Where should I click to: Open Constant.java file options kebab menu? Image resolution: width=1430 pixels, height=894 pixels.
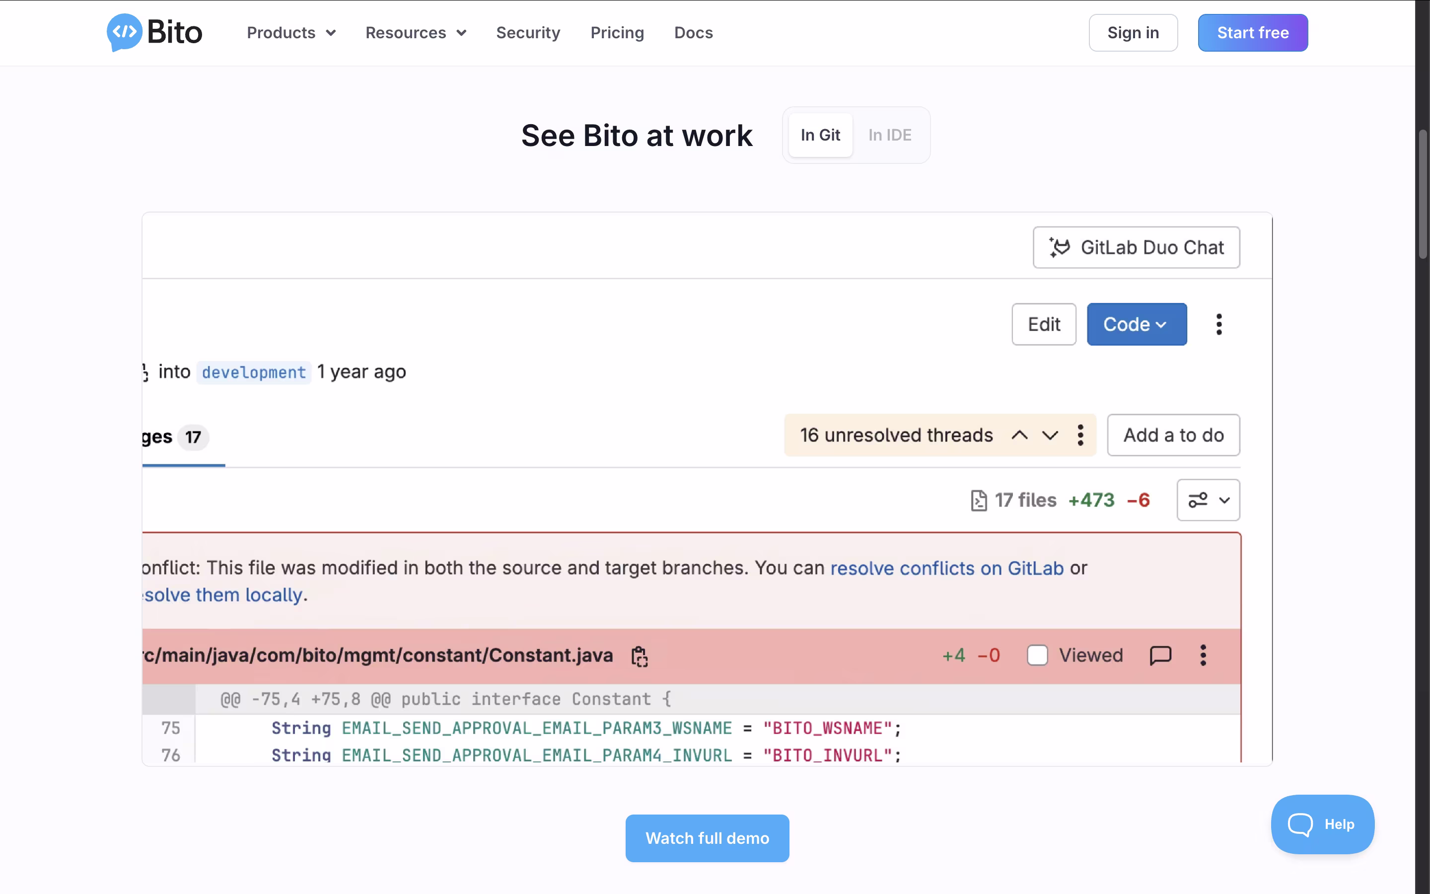[x=1203, y=655]
